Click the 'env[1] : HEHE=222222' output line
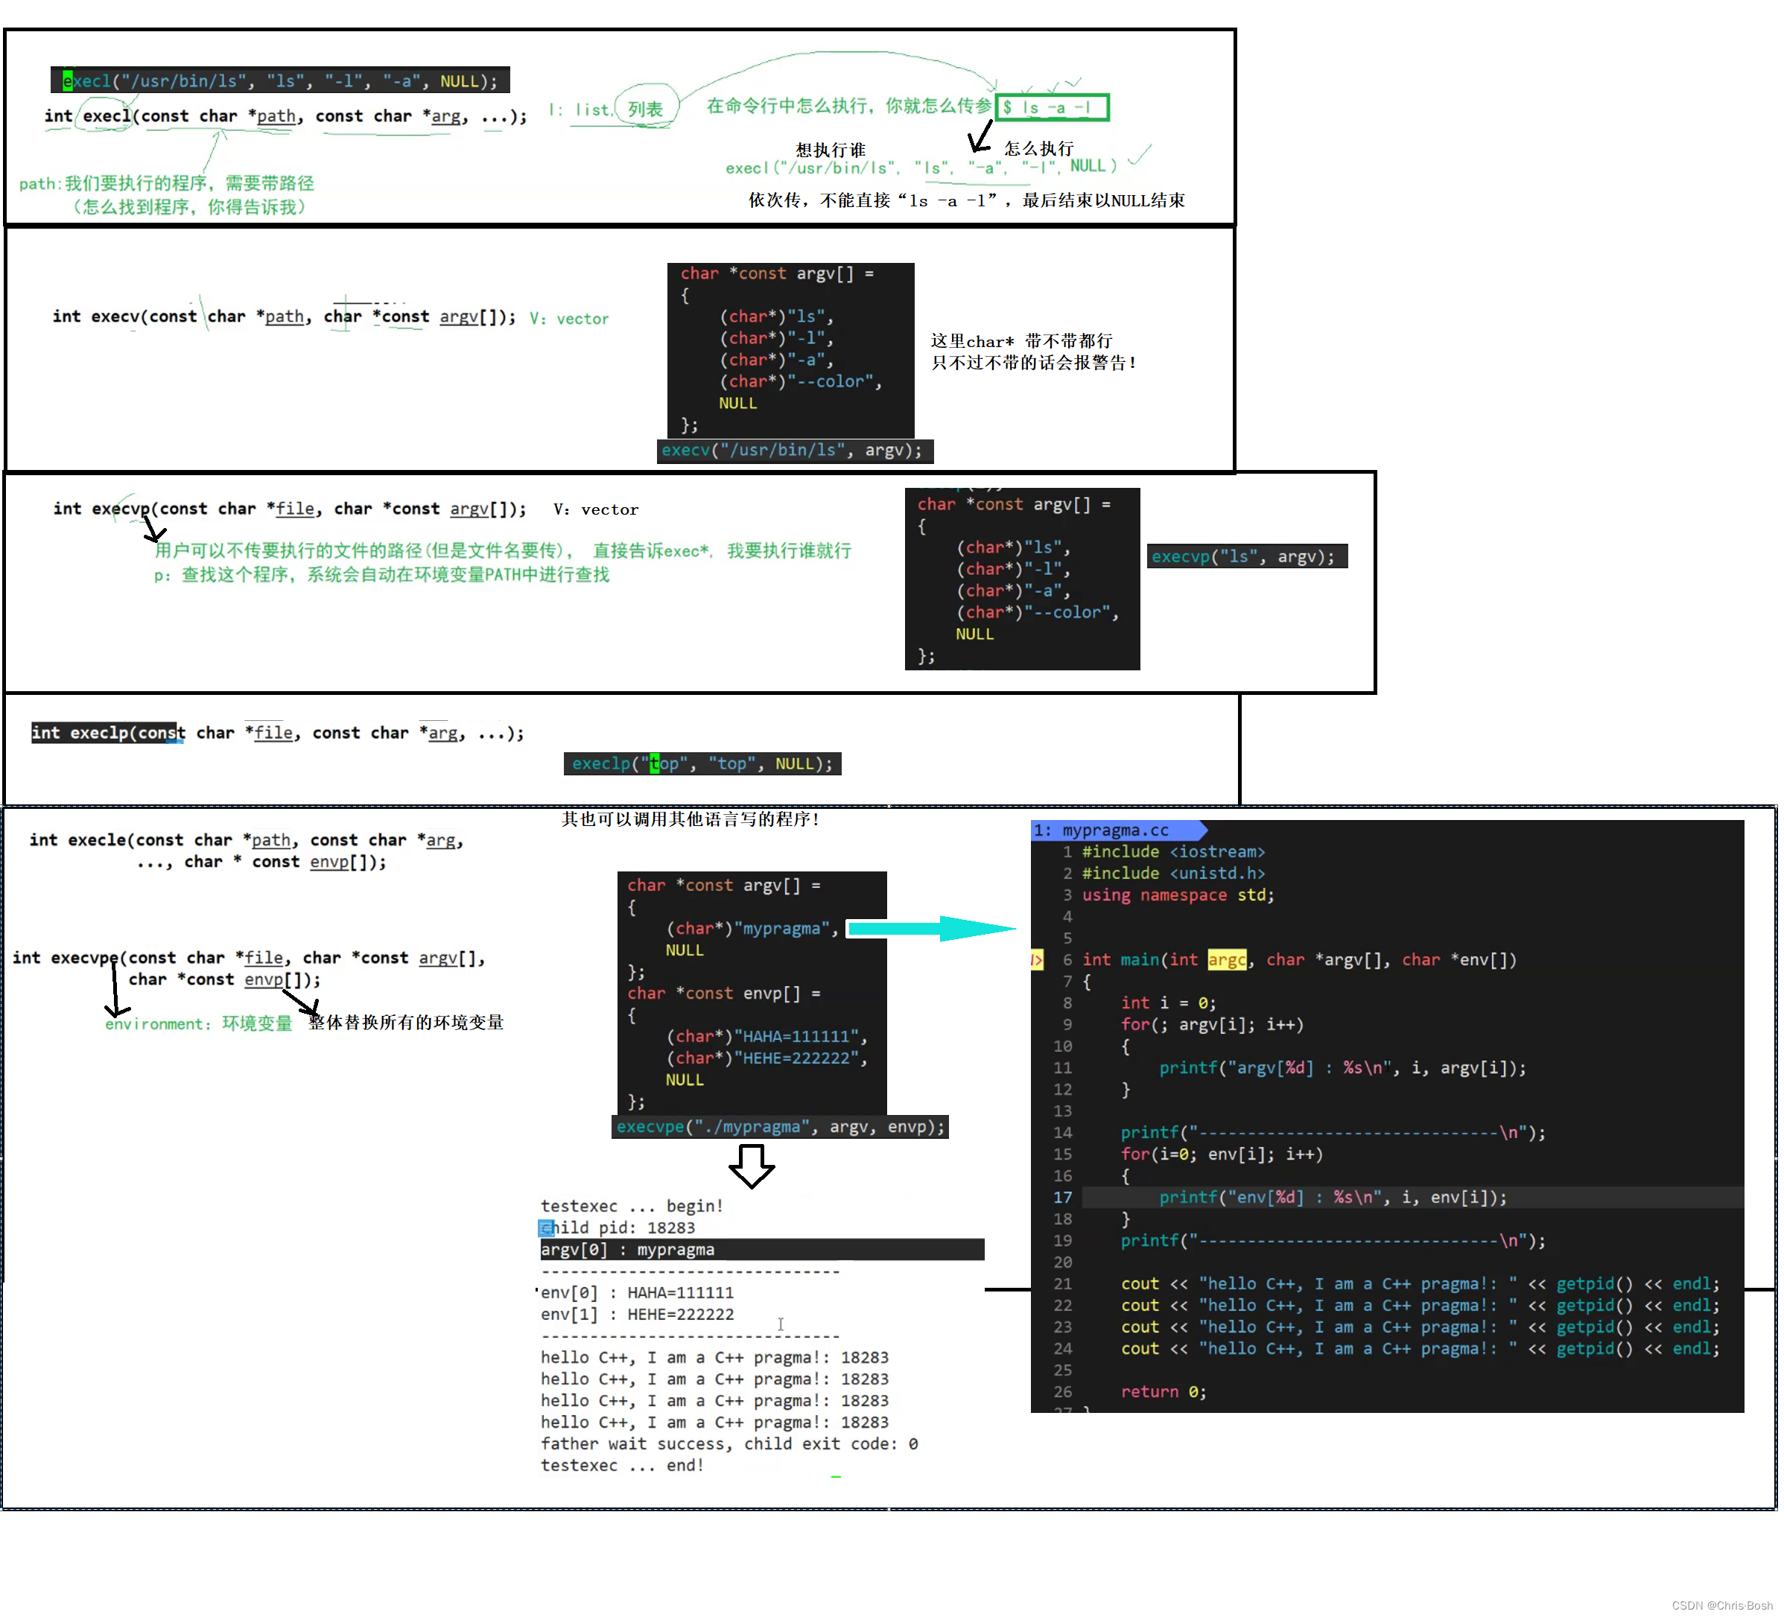Viewport: 1784px width, 1617px height. (x=637, y=1315)
